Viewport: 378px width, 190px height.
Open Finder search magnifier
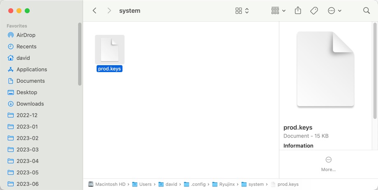(366, 11)
